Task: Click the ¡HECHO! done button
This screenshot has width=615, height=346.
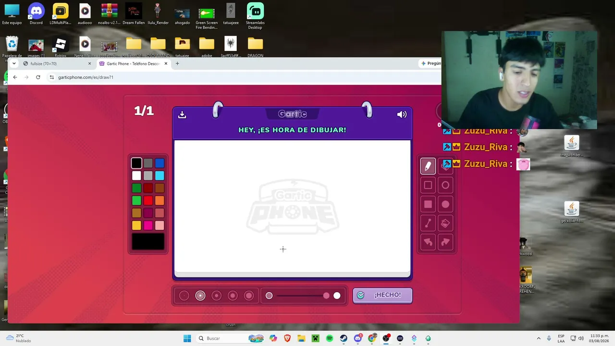Action: click(x=382, y=295)
